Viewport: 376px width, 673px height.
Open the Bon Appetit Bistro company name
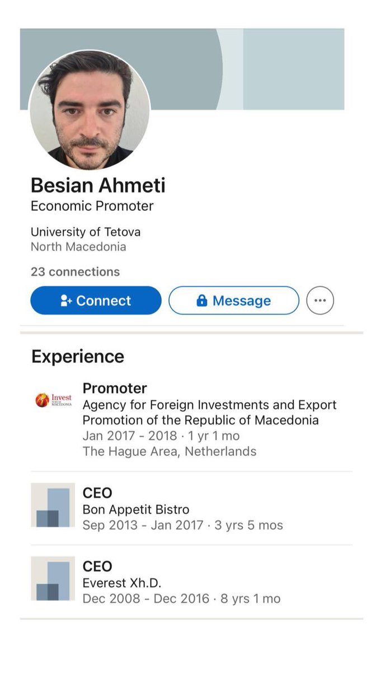tap(136, 510)
